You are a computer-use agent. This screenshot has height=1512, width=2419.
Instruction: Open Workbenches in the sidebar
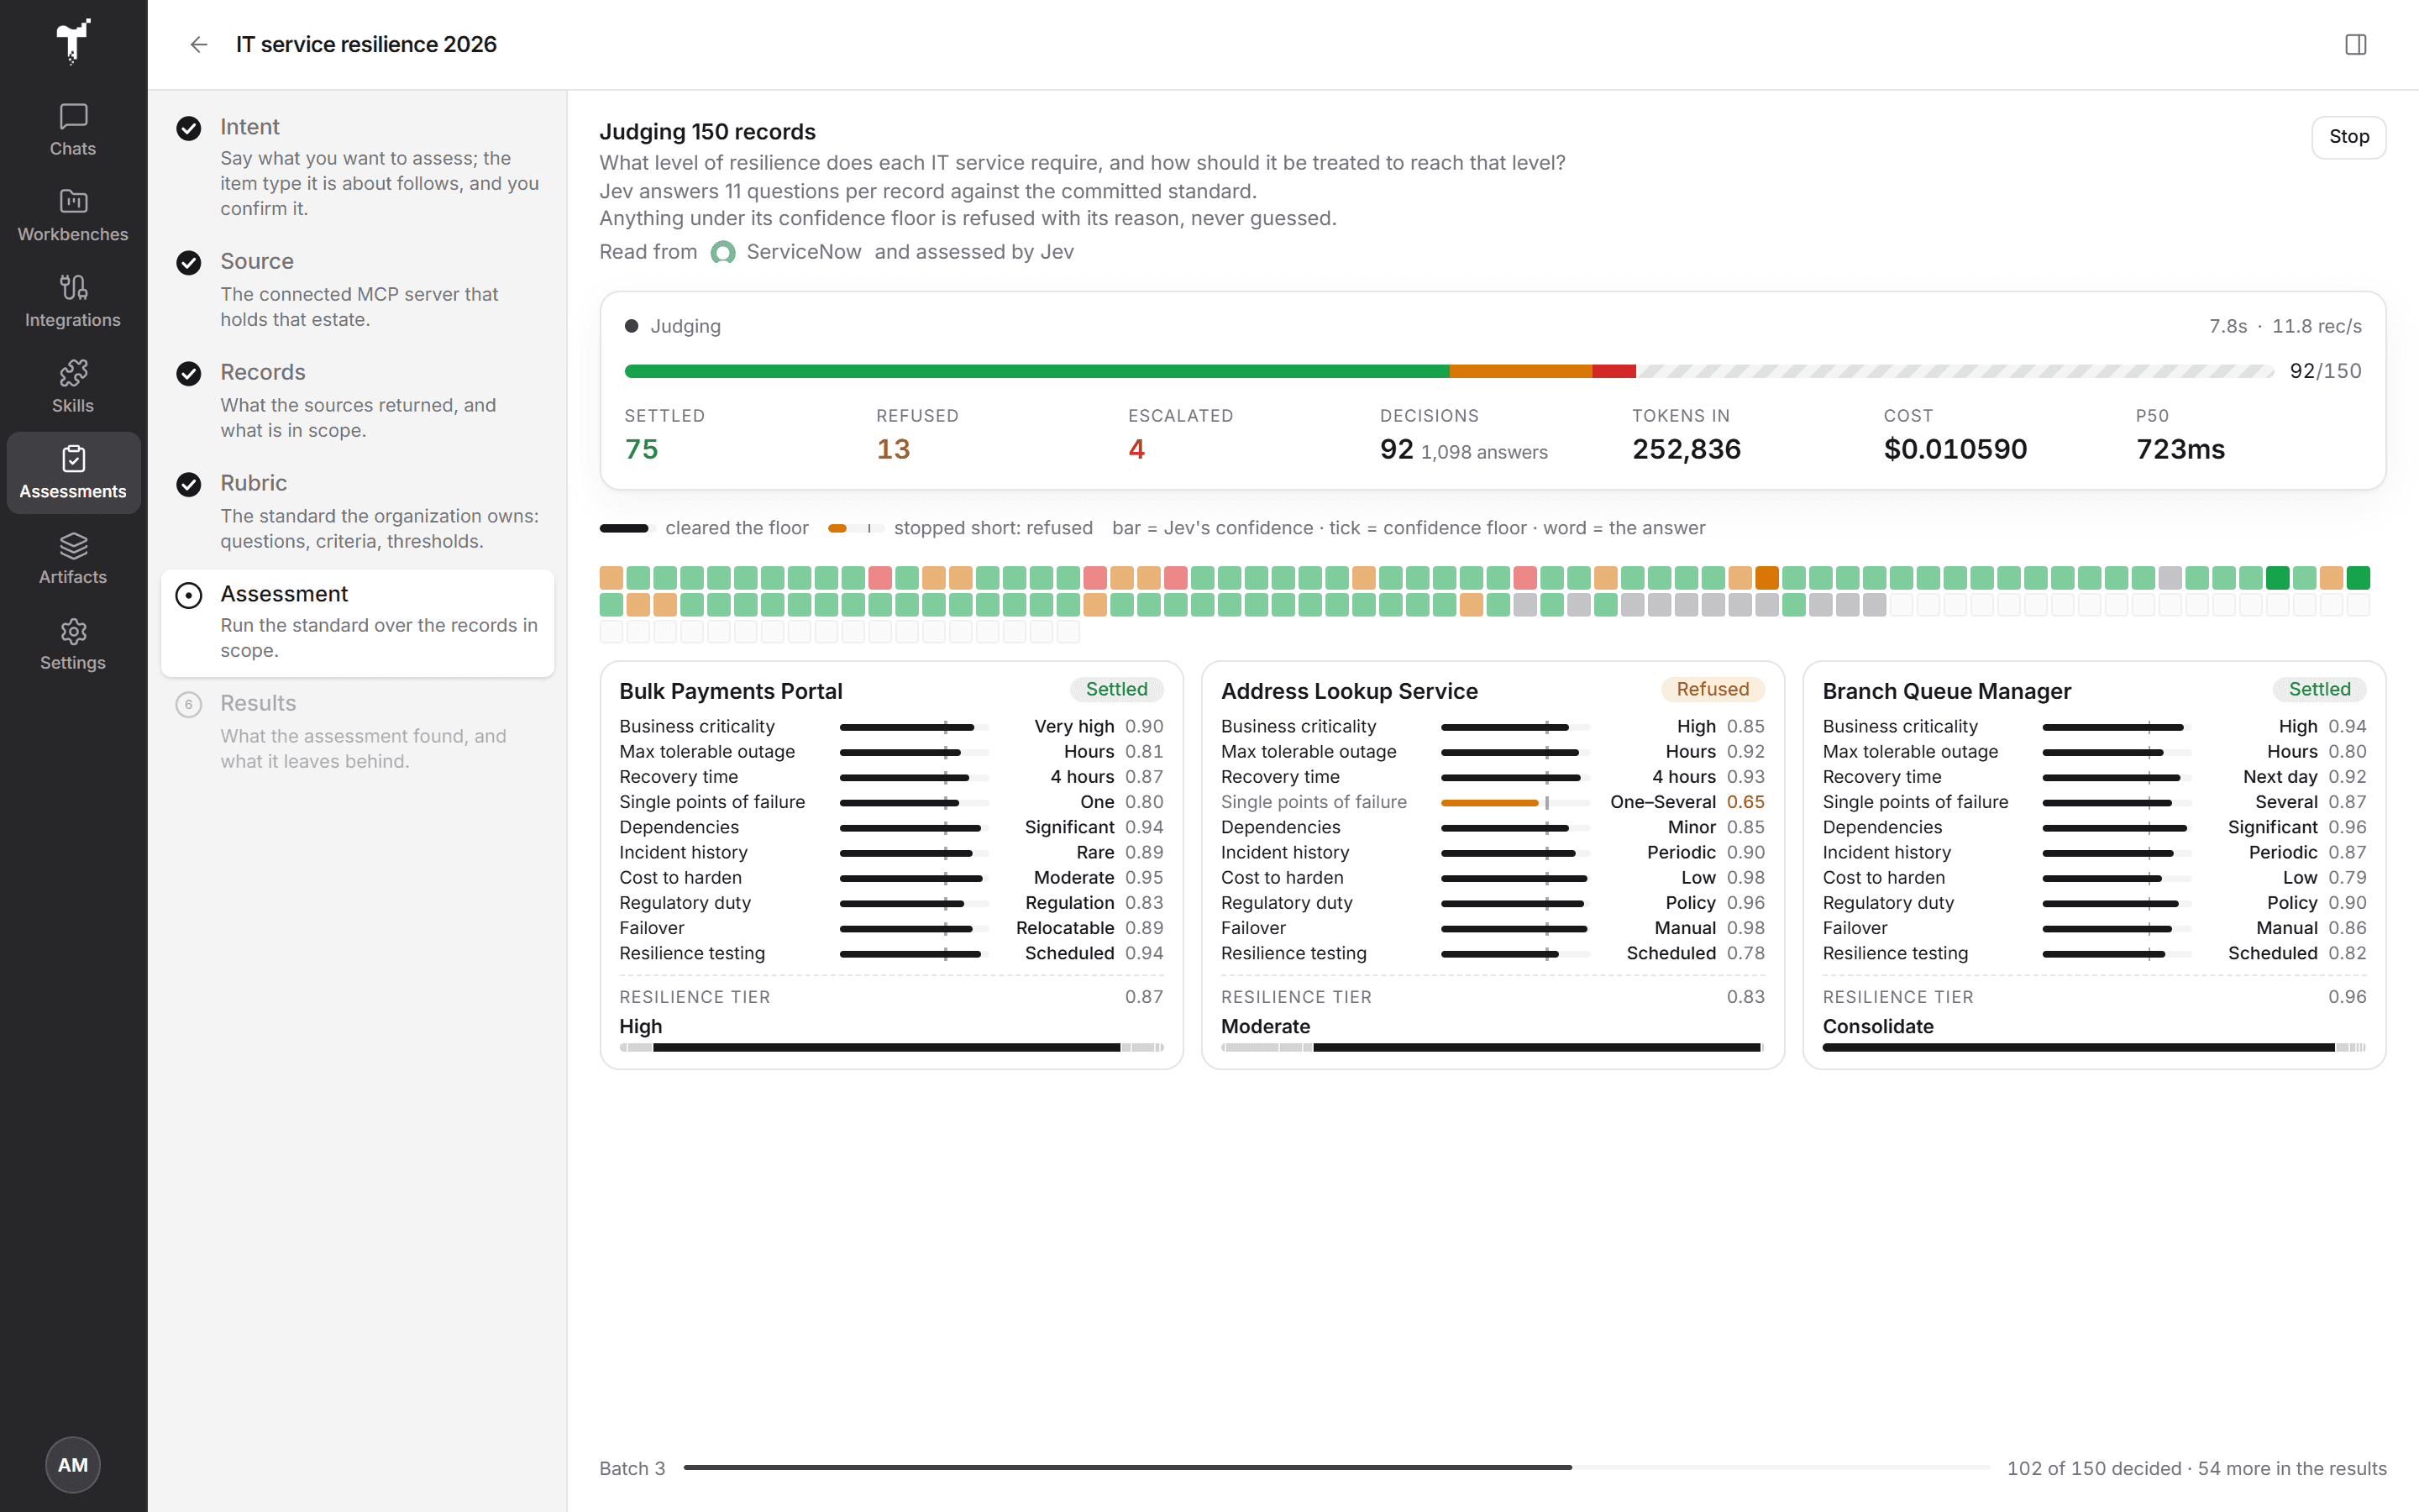pyautogui.click(x=73, y=216)
